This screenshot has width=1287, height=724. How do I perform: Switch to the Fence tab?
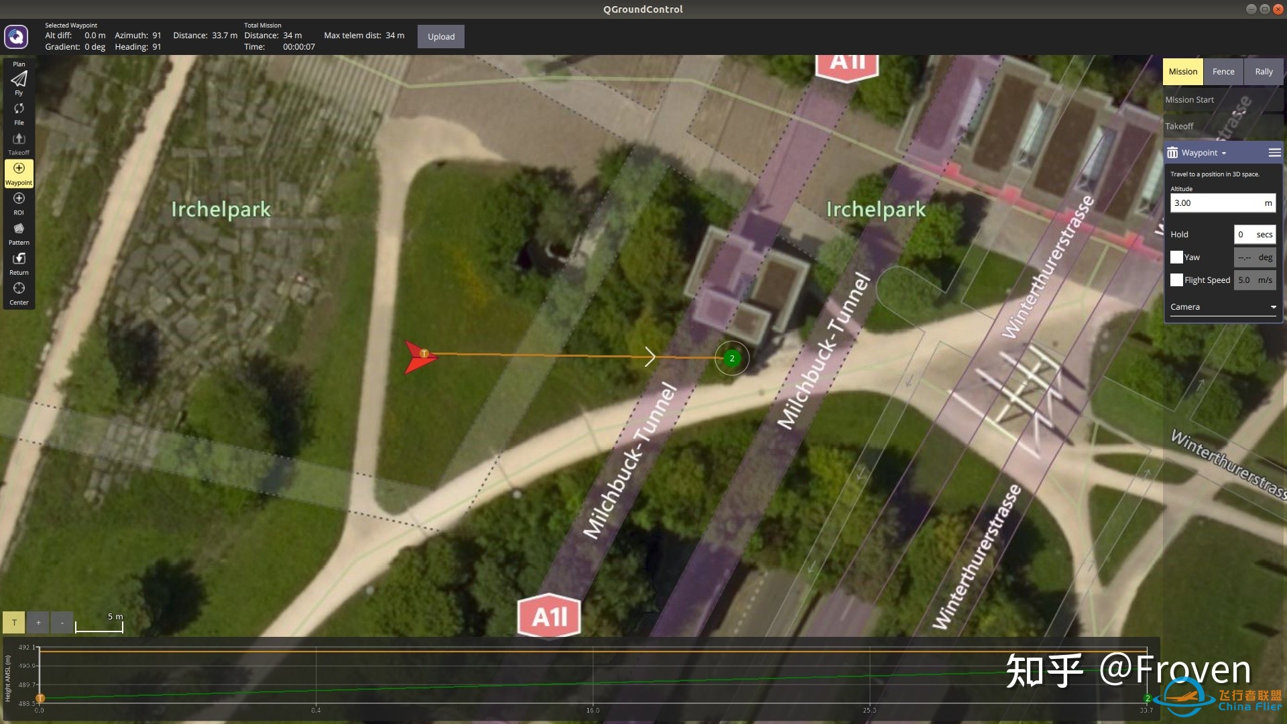(1223, 72)
